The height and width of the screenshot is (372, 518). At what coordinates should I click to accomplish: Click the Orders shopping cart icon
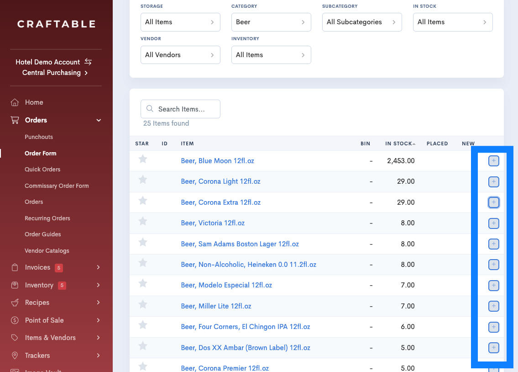coord(15,120)
